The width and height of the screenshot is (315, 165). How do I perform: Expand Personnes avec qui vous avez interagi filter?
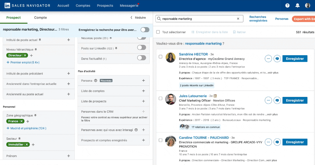(x=143, y=130)
